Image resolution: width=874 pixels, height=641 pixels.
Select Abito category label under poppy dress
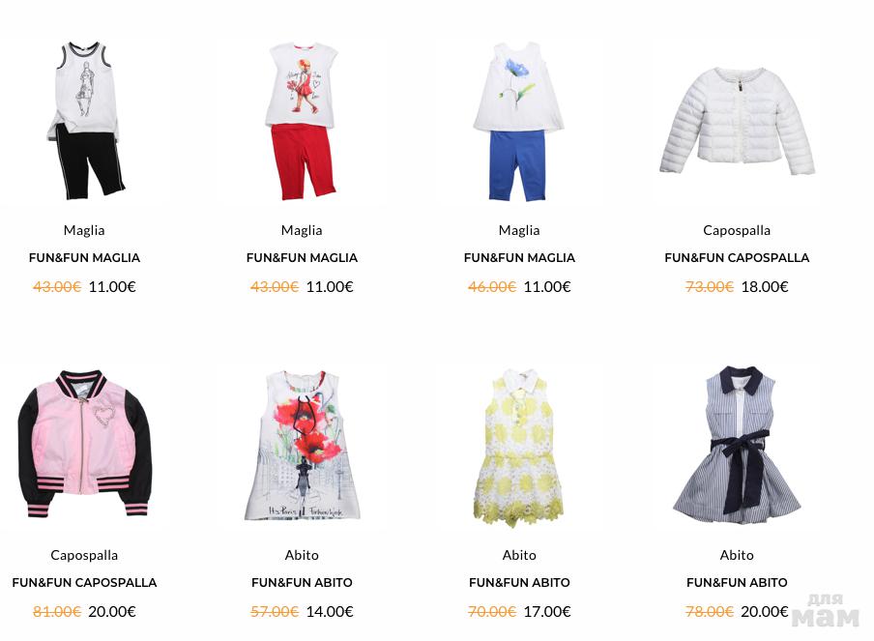(302, 555)
